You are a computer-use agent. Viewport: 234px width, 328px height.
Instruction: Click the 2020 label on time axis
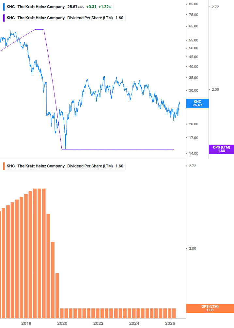(x=62, y=323)
